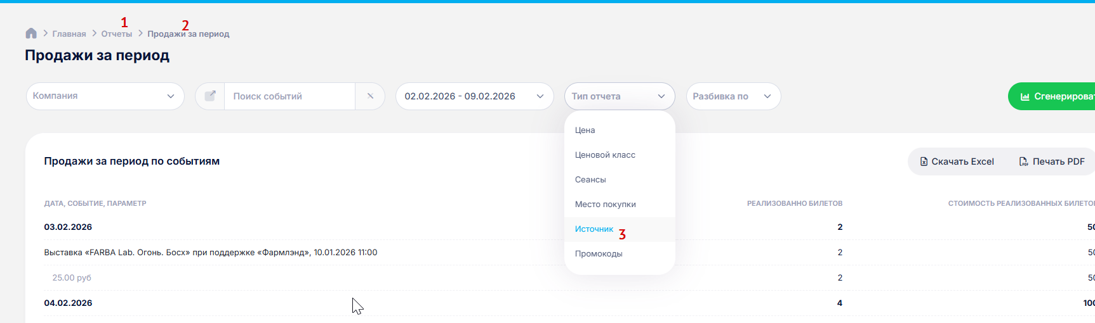Click the Дата, событие, параметр column header
Viewport: 1095px width, 323px height.
coord(95,203)
